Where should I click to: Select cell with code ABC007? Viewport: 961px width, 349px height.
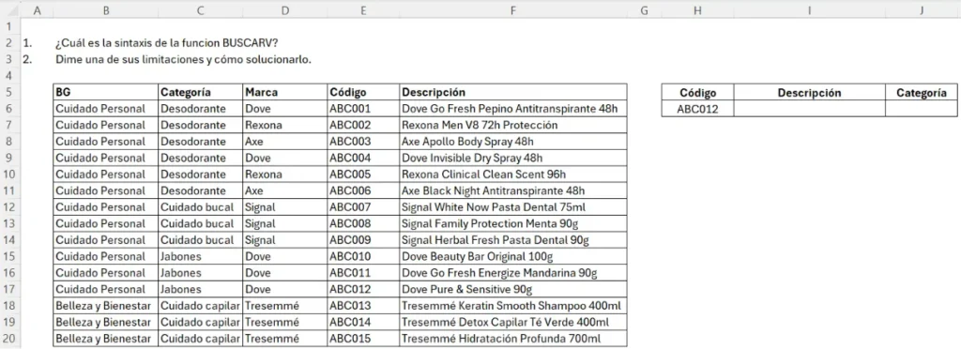(363, 207)
